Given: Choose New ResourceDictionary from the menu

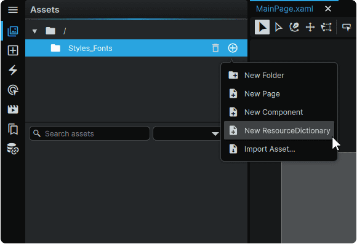Looking at the screenshot, I should coord(279,130).
